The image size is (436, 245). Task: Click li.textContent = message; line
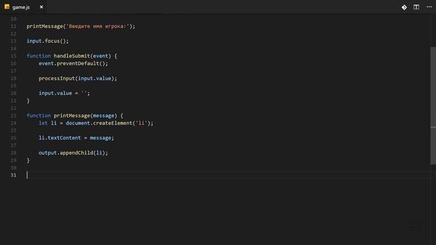click(76, 138)
